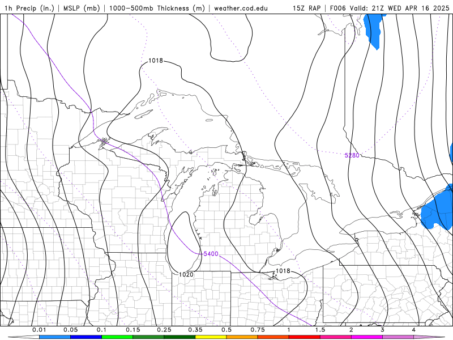Click the purple 5400 thickness label
The width and height of the screenshot is (453, 340).
pyautogui.click(x=211, y=254)
